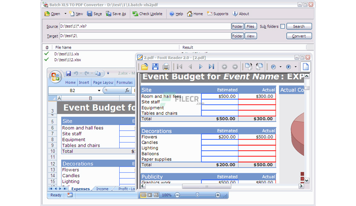
Task: Switch to the Expenses sheet tab
Action: coord(80,189)
